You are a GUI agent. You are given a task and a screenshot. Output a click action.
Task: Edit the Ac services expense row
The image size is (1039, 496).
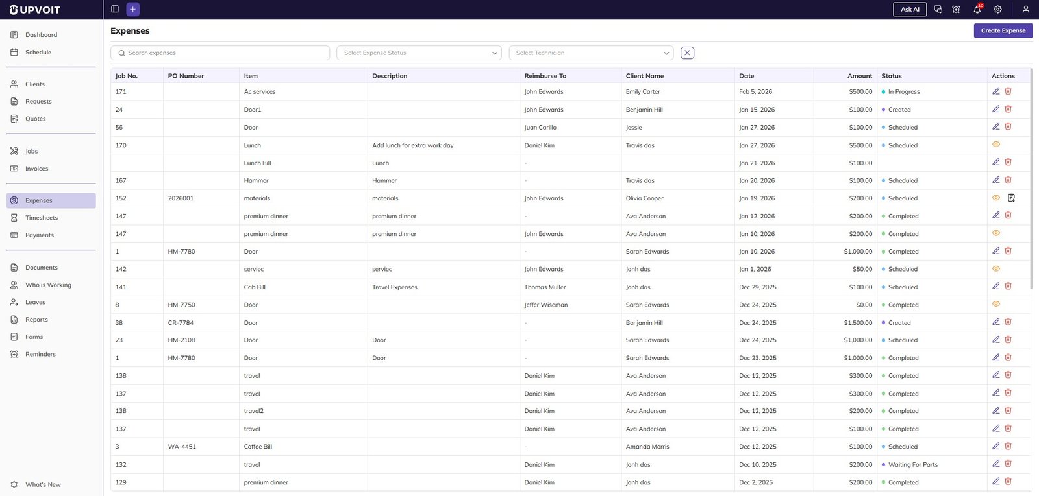[995, 91]
